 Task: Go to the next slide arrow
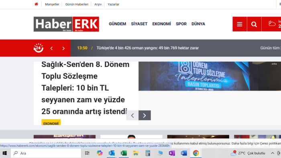click(x=145, y=115)
